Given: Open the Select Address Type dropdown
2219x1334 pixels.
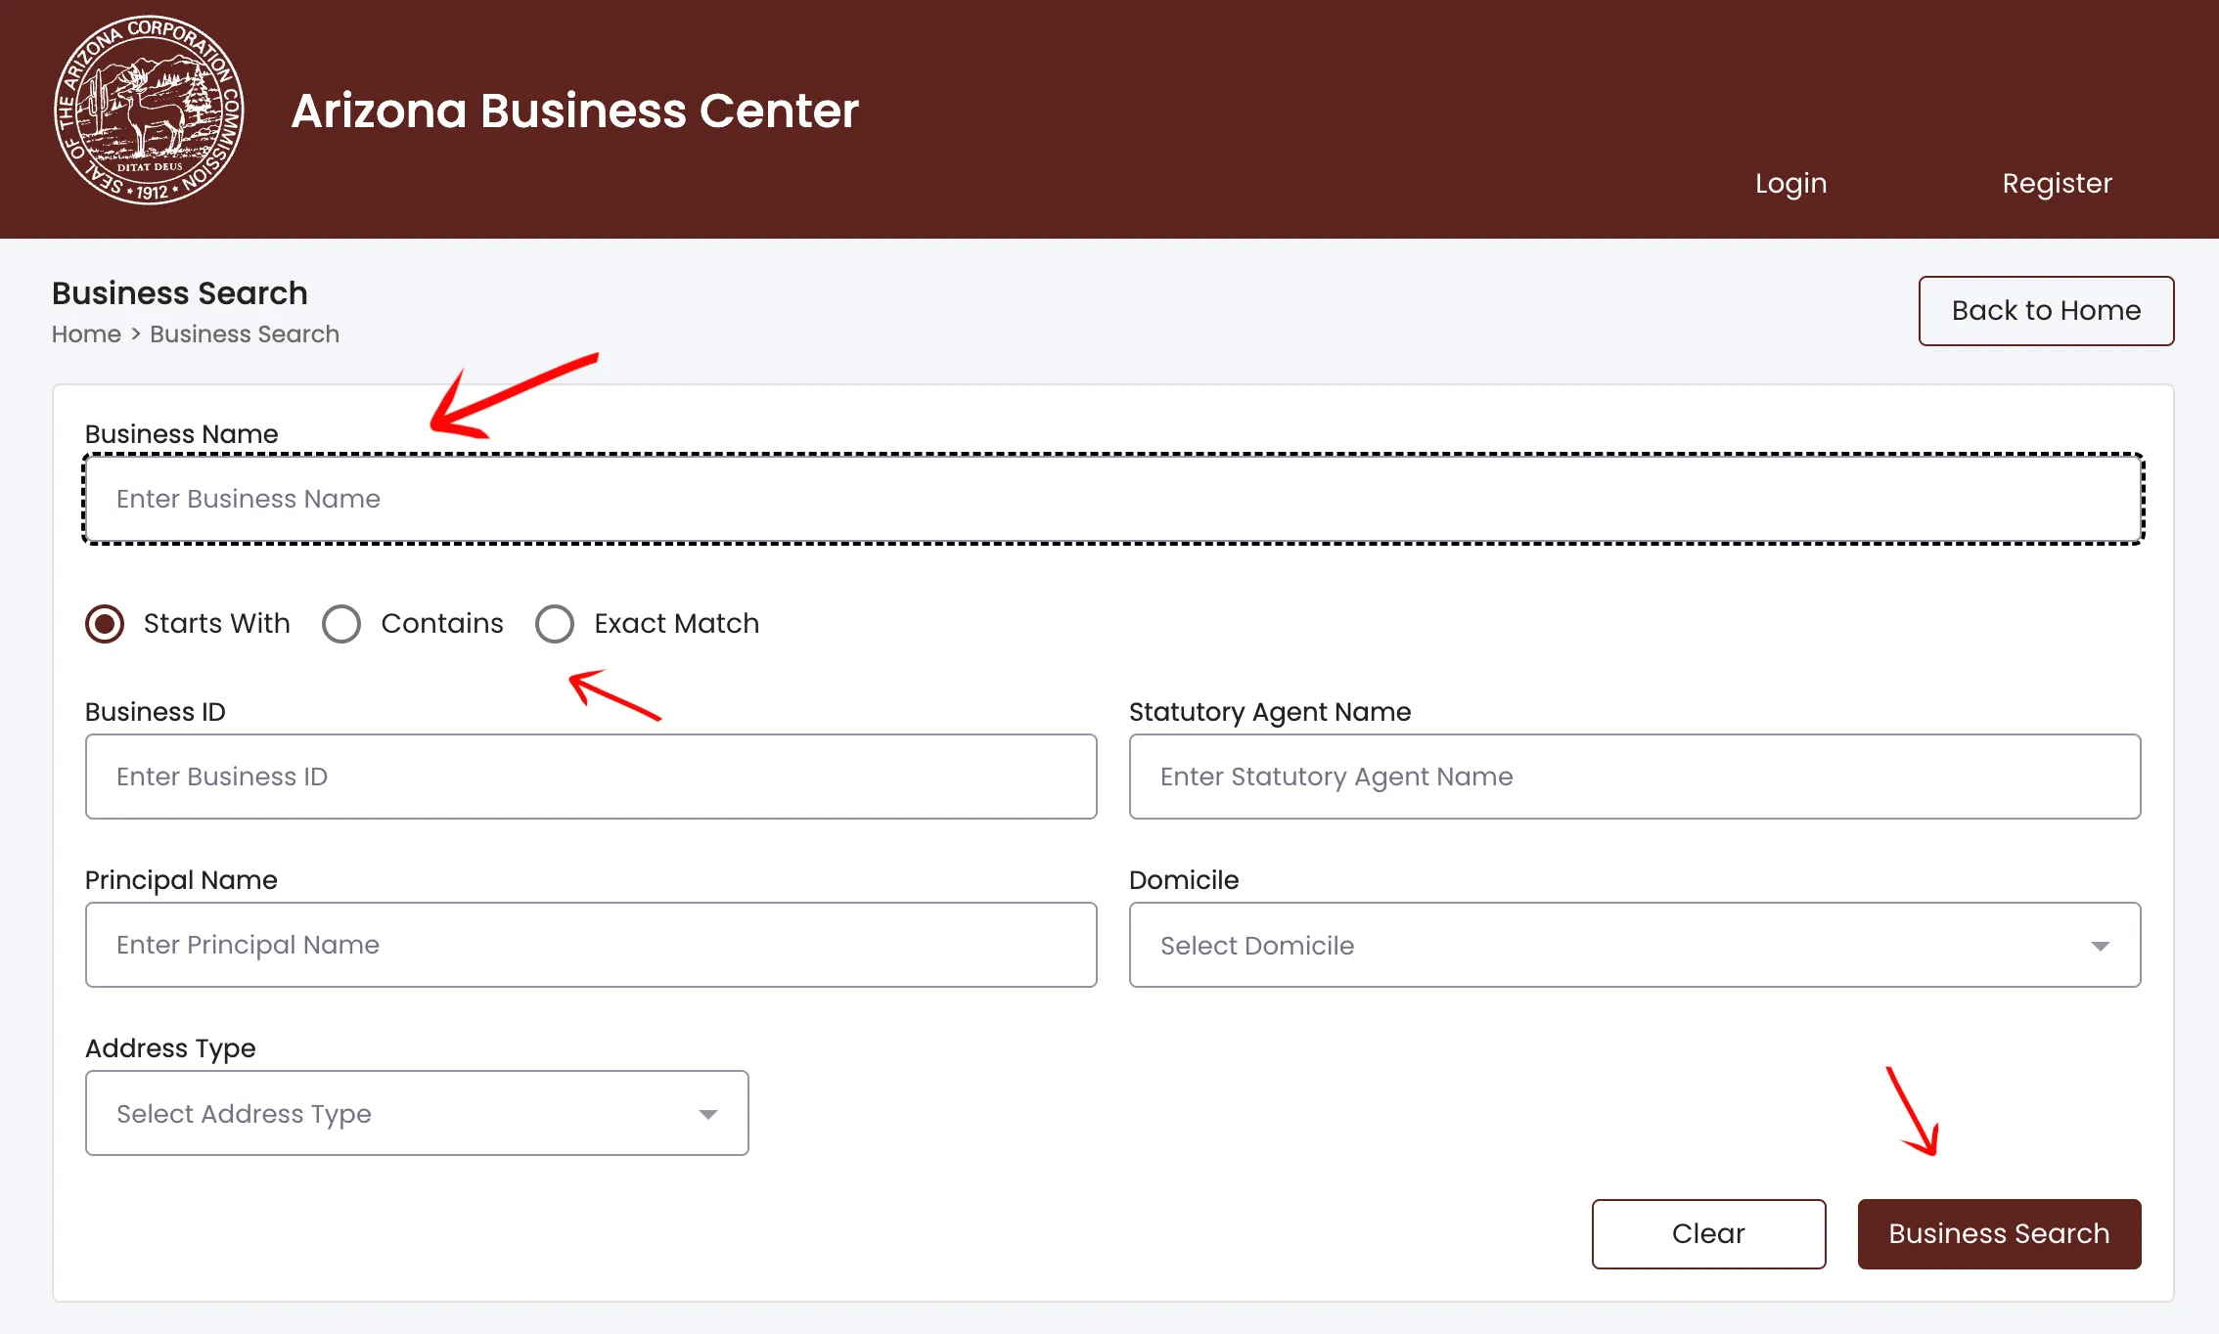Looking at the screenshot, I should pos(417,1113).
